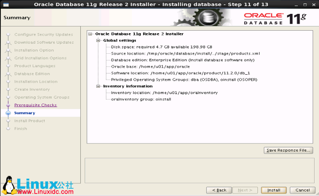Maximize the installer window
Screen dimensions: 319x196
pyautogui.click(x=305, y=5)
